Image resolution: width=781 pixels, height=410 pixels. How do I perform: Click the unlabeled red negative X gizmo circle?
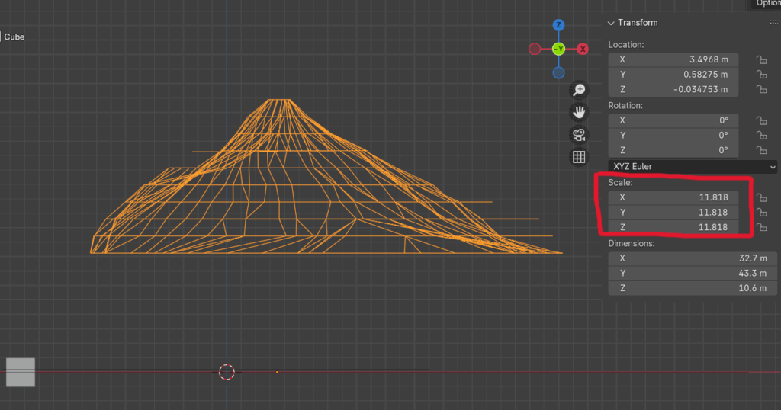pos(535,49)
